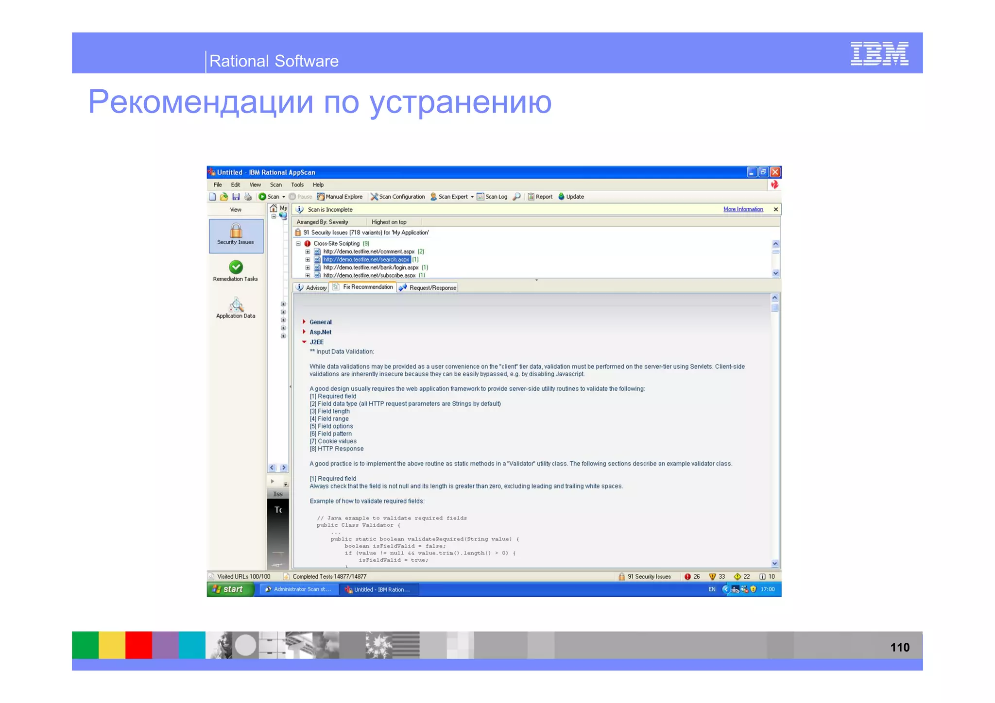Click Visited URLs 100/100 status entry
The height and width of the screenshot is (703, 995).
(x=240, y=576)
